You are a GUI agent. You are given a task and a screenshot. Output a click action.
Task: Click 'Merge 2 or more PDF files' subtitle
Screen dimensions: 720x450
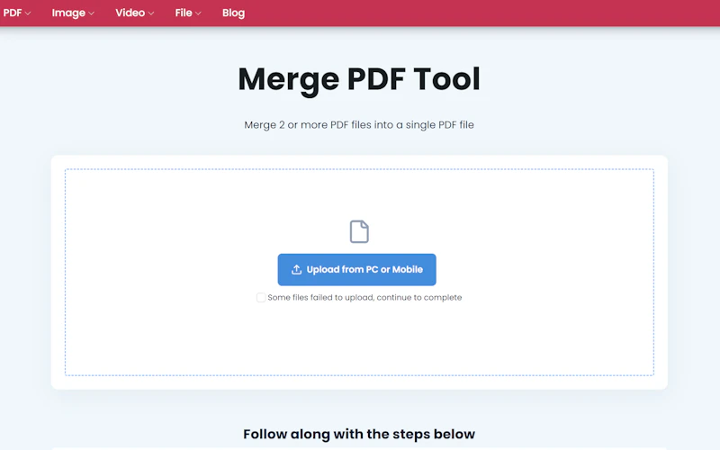(x=359, y=125)
